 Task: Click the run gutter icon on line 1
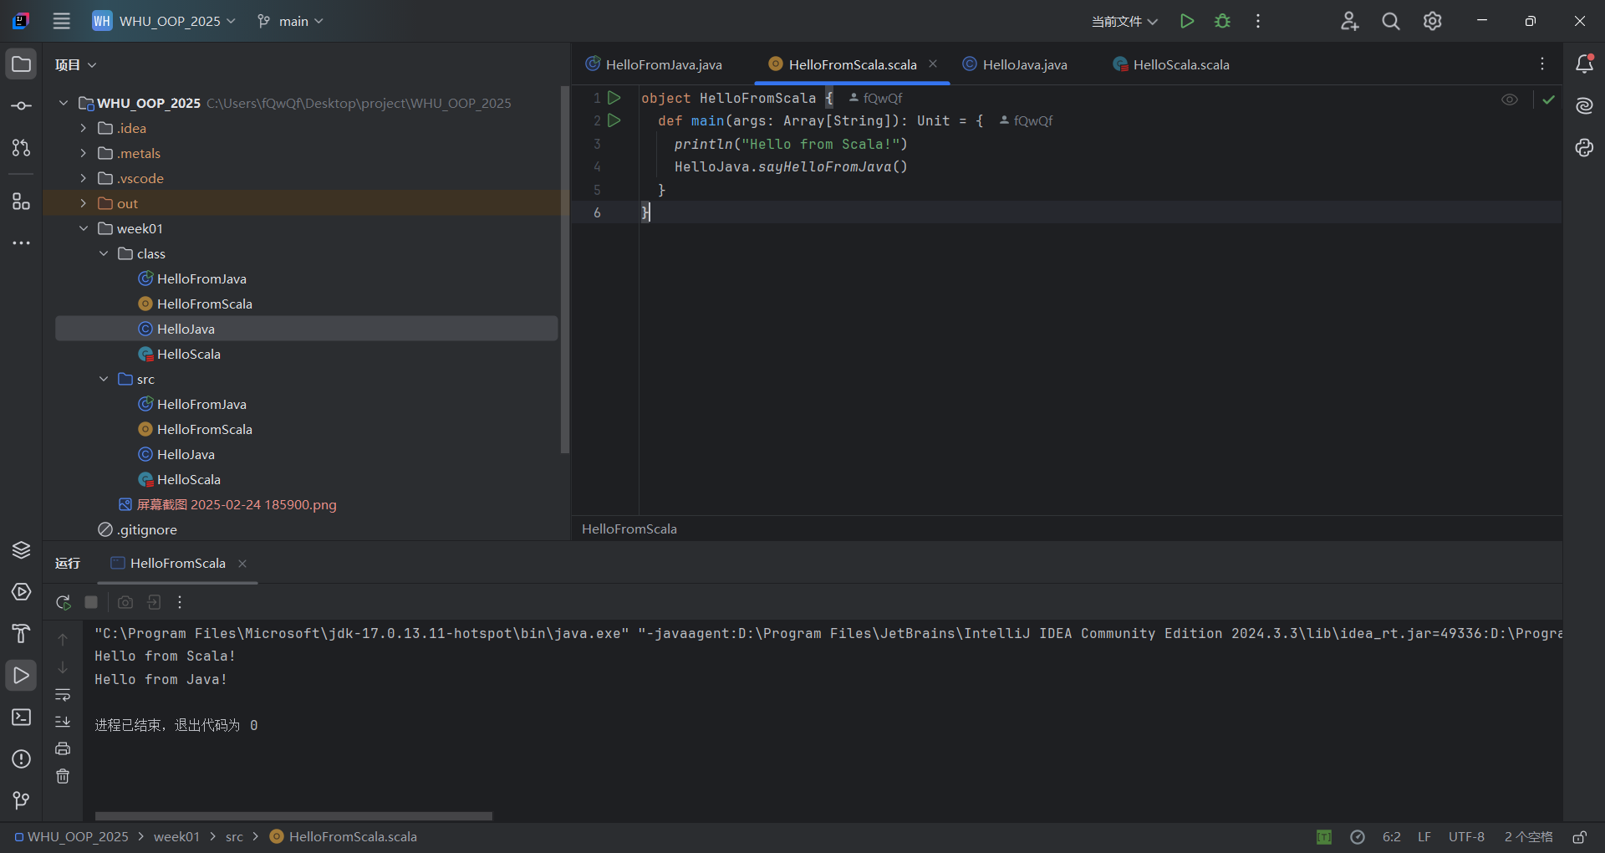[x=614, y=98]
